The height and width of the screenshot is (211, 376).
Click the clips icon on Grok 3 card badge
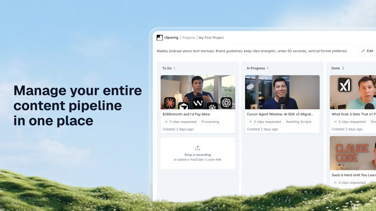pyautogui.click(x=335, y=122)
